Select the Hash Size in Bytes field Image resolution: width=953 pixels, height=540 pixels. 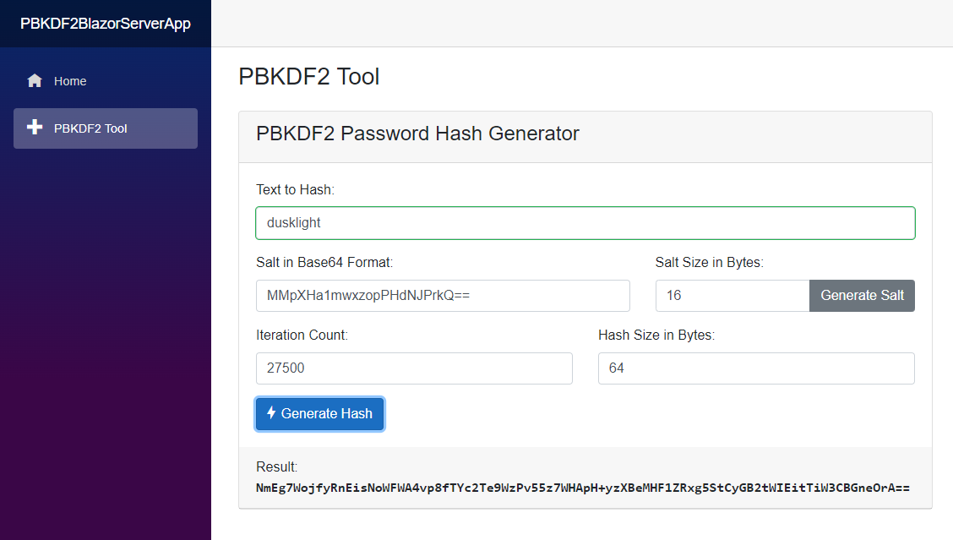(755, 368)
